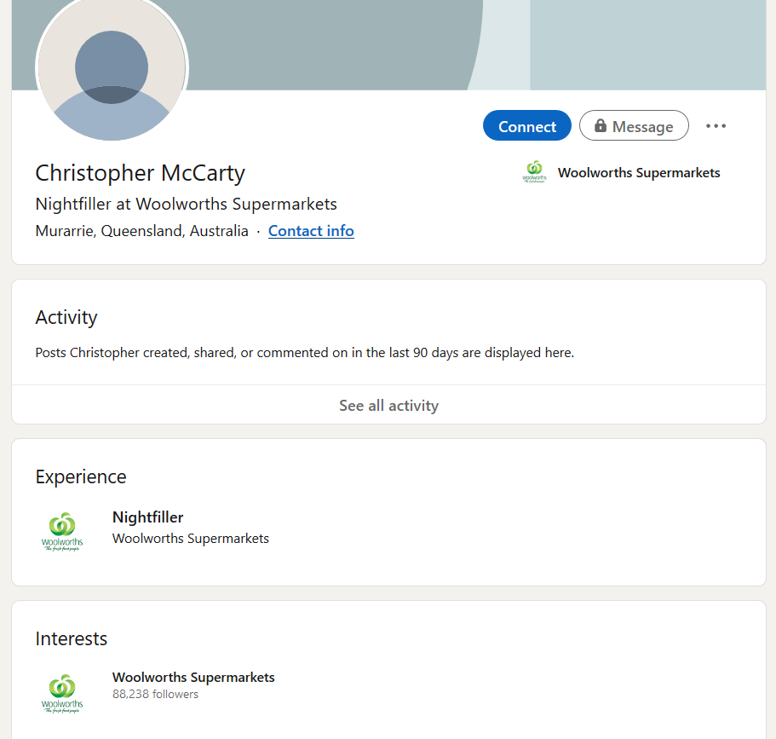The width and height of the screenshot is (776, 739).
Task: Click See all activity
Action: [388, 405]
